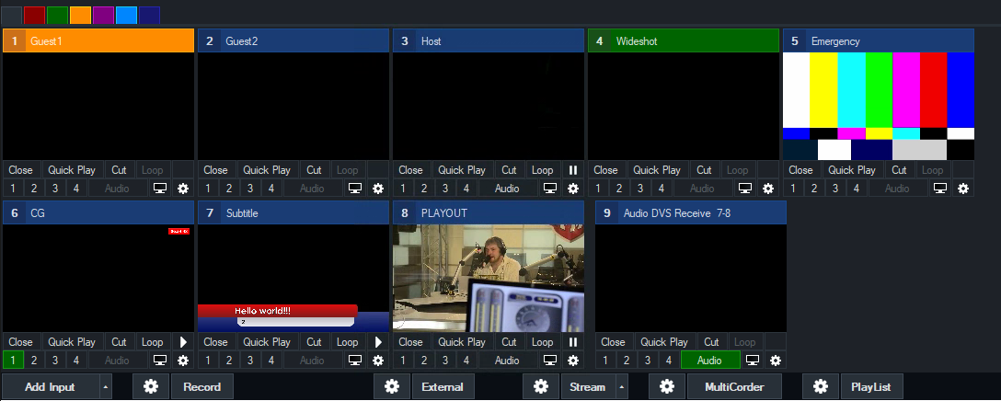Toggle Loop on the Subtitle input

348,342
